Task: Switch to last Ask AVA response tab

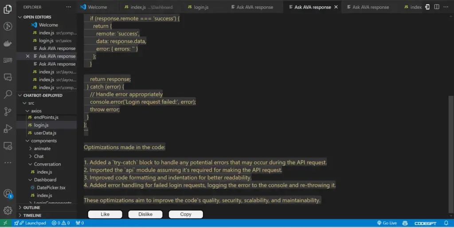Action: click(x=371, y=7)
